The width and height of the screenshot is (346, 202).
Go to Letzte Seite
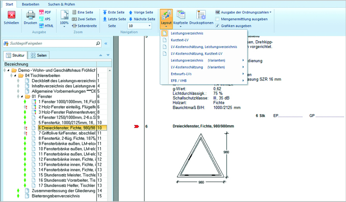[x=114, y=19]
